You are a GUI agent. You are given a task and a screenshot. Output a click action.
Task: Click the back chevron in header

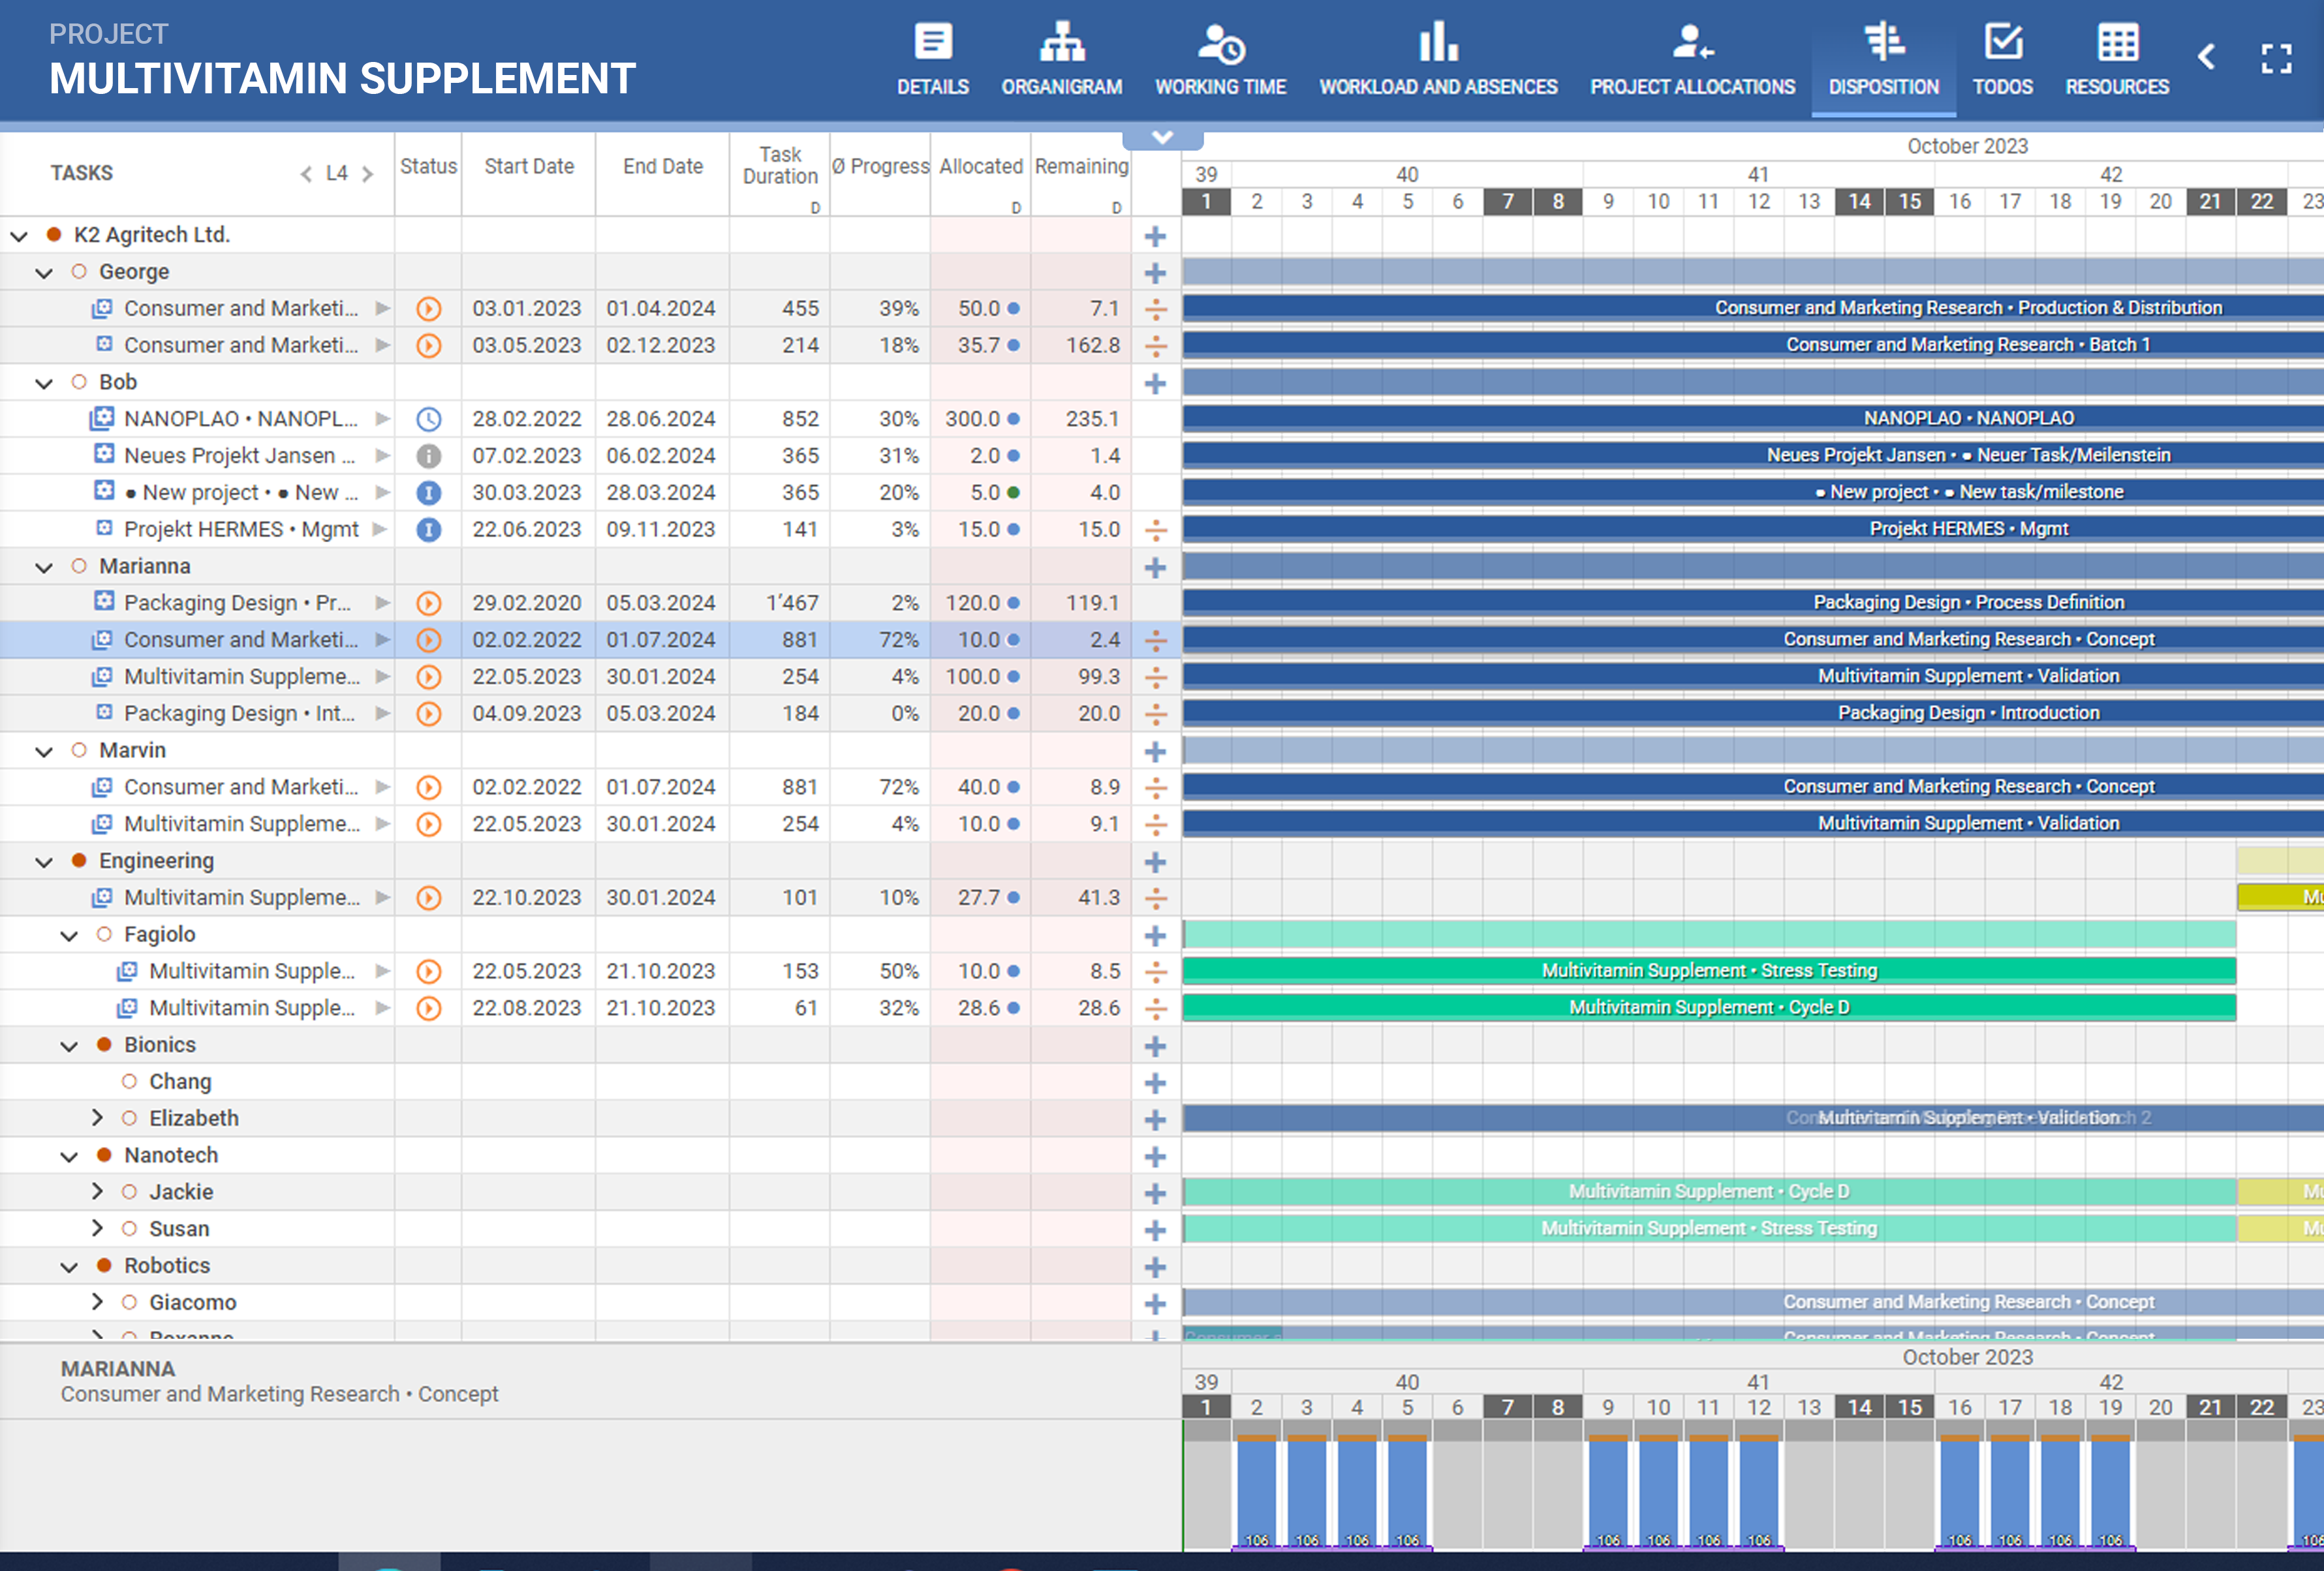(x=2206, y=57)
